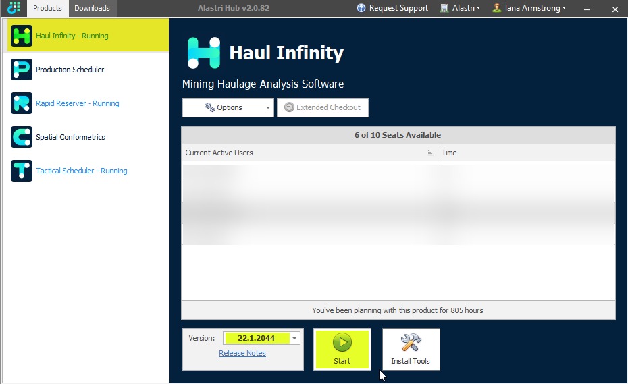The height and width of the screenshot is (384, 628).
Task: Close the Alastri Hub window
Action: [x=615, y=9]
